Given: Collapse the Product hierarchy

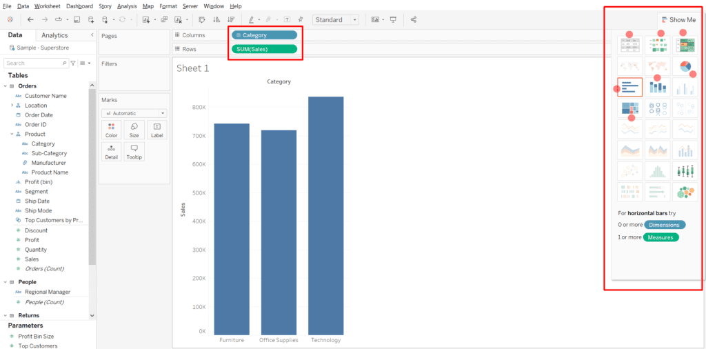Looking at the screenshot, I should pyautogui.click(x=12, y=134).
